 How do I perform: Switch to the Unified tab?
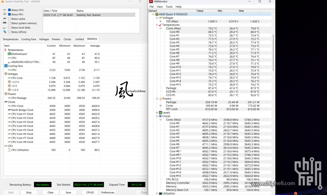[79, 39]
